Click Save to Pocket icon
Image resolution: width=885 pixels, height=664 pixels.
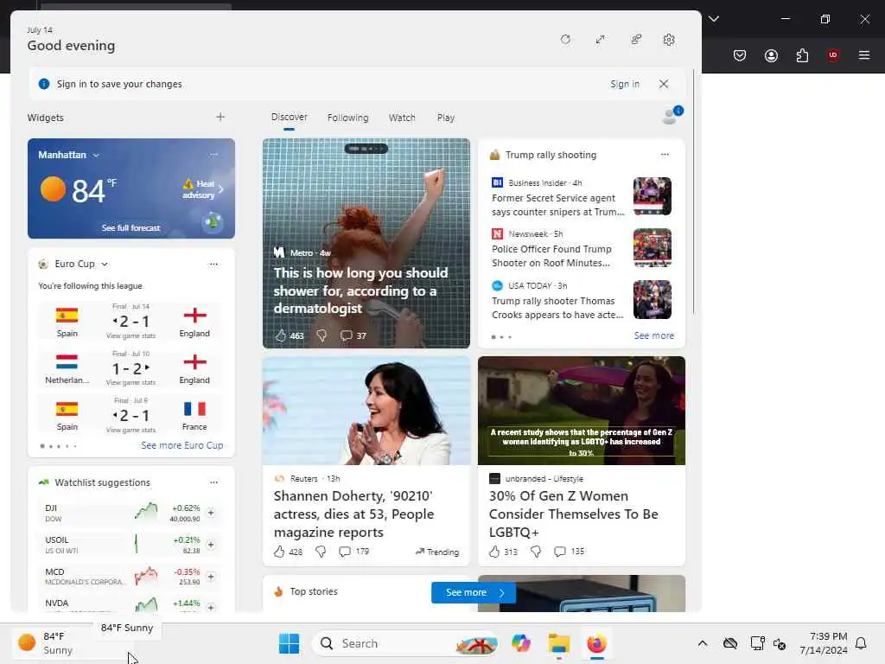[740, 55]
